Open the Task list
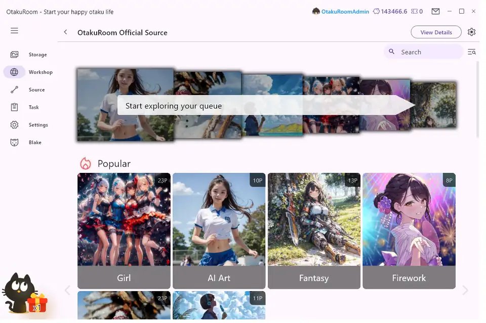Screen dimensions: 486x323 (x=14, y=107)
